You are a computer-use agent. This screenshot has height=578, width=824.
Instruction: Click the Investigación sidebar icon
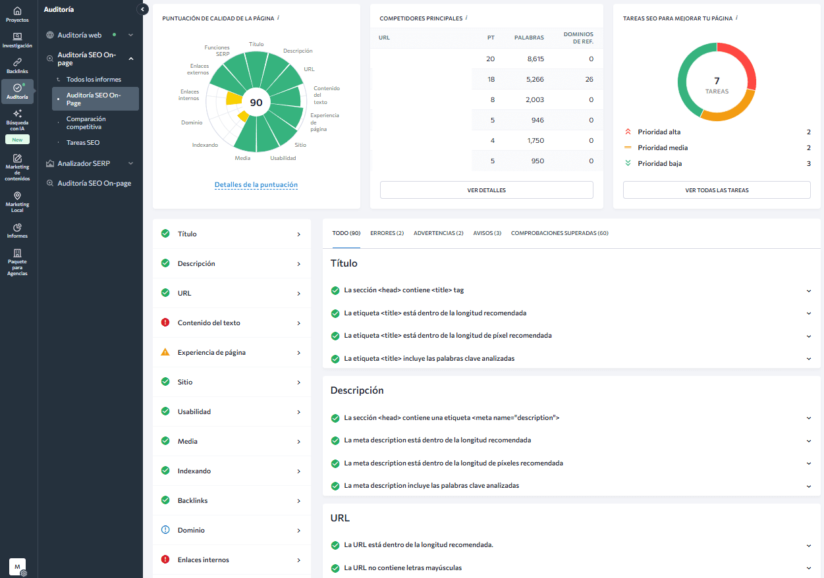[x=17, y=40]
